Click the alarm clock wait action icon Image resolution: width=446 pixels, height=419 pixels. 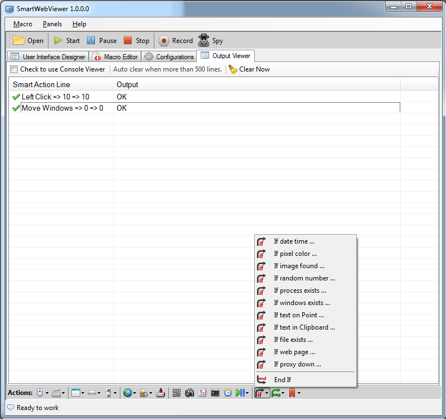(228, 393)
